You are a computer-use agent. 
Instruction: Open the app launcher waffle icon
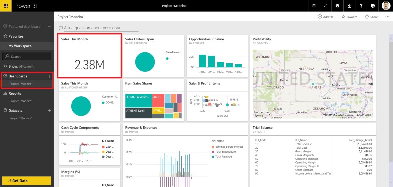pyautogui.click(x=6, y=6)
